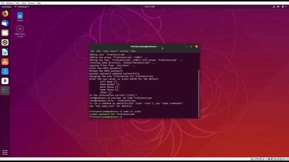Minimize the terminal window

pyautogui.click(x=186, y=47)
